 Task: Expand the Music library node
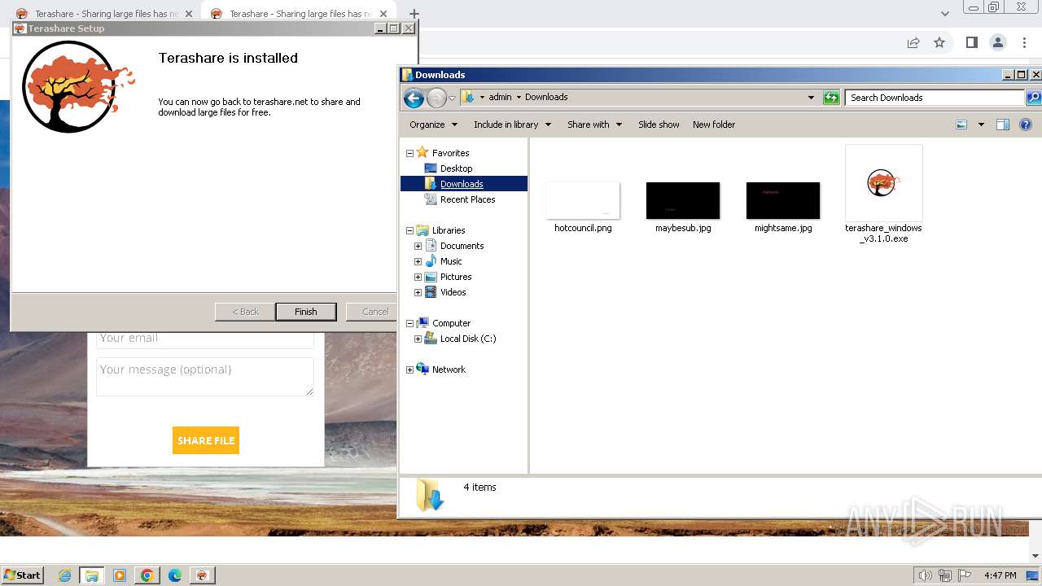[x=418, y=261]
